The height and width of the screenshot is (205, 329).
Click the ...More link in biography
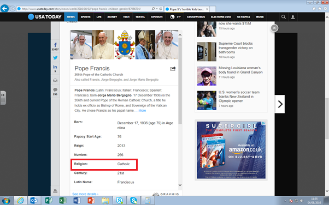[x=140, y=111]
